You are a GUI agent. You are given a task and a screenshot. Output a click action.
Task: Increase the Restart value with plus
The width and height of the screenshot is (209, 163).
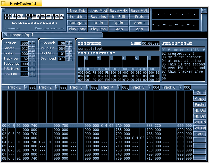(30, 54)
